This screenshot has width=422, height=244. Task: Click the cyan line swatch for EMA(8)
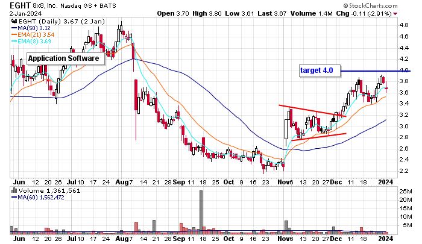pos(14,42)
